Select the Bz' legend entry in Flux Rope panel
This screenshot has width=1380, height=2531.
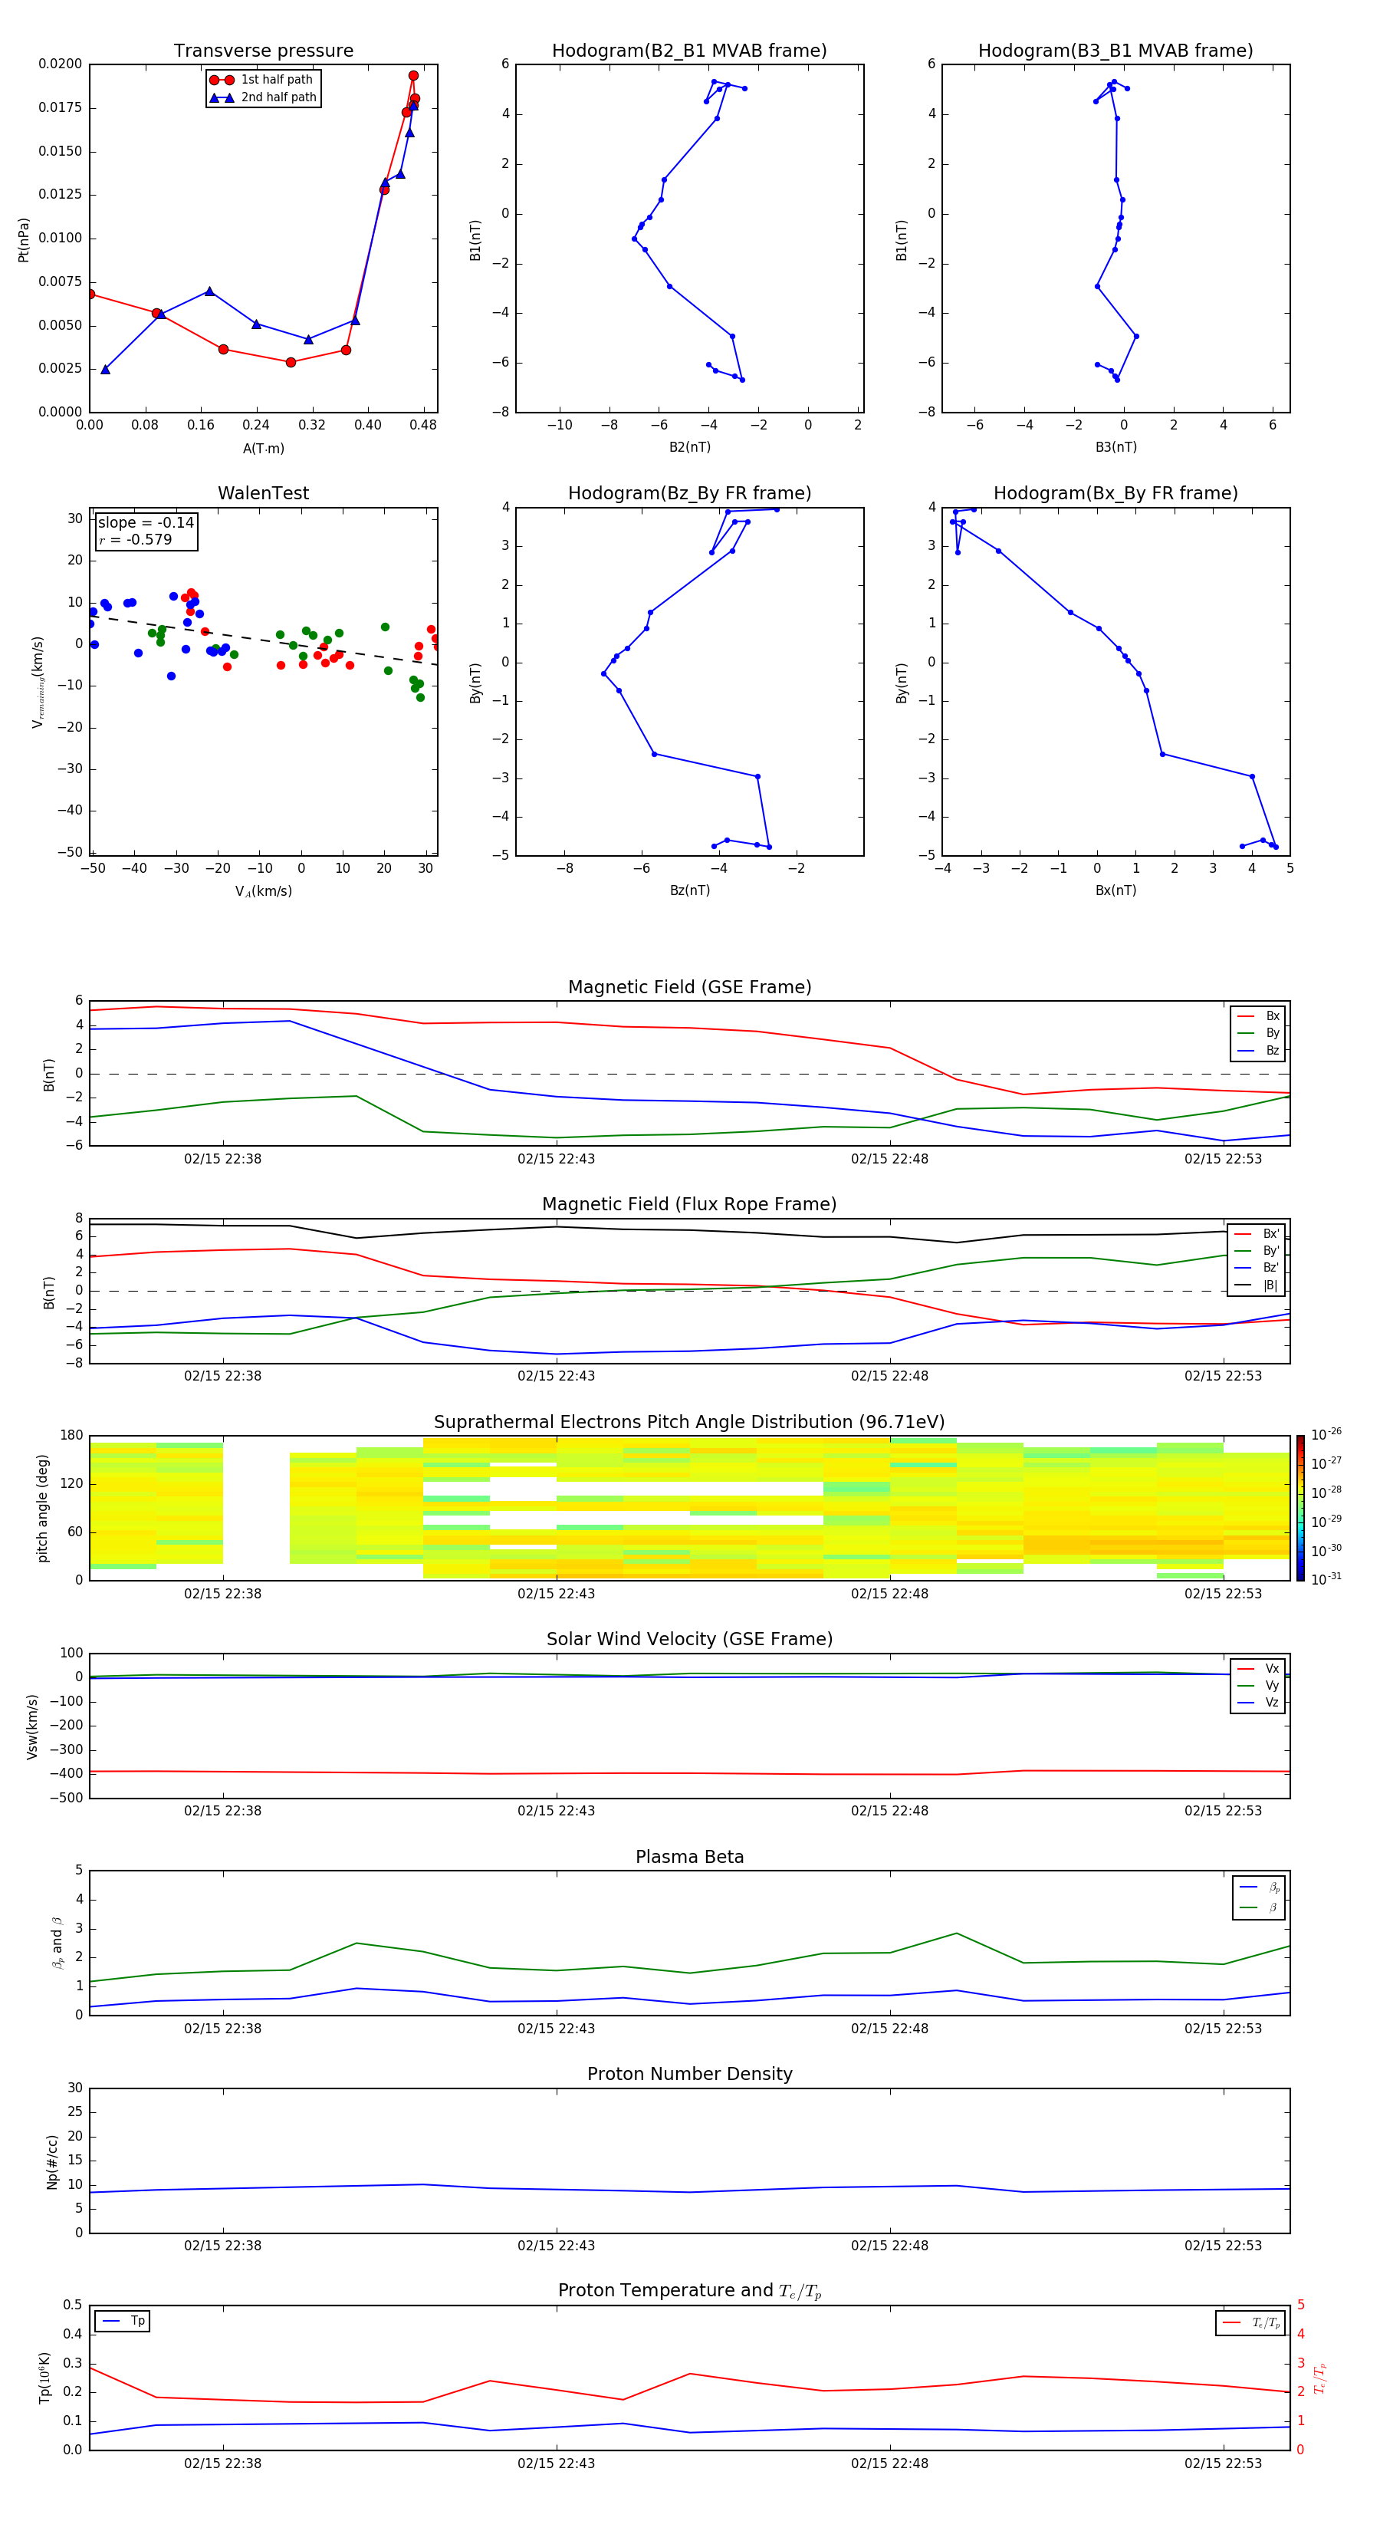click(x=1257, y=1269)
